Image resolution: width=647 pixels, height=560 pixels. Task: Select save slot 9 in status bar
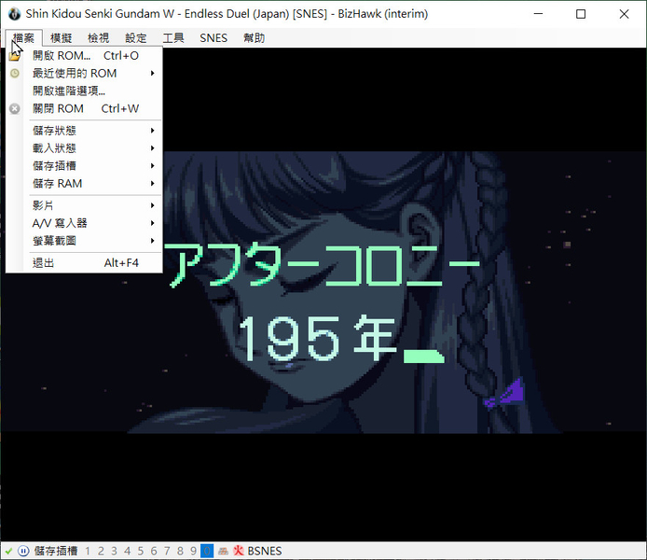pos(194,551)
